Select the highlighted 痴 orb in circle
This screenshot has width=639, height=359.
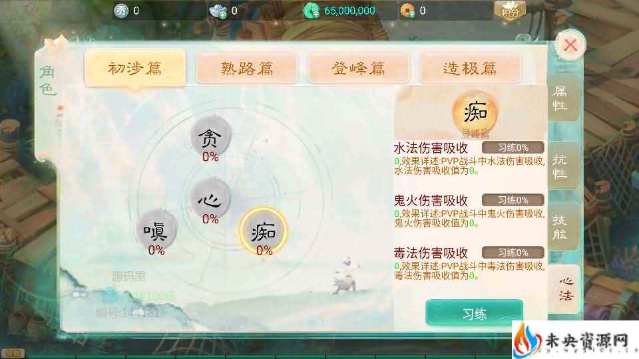(264, 231)
